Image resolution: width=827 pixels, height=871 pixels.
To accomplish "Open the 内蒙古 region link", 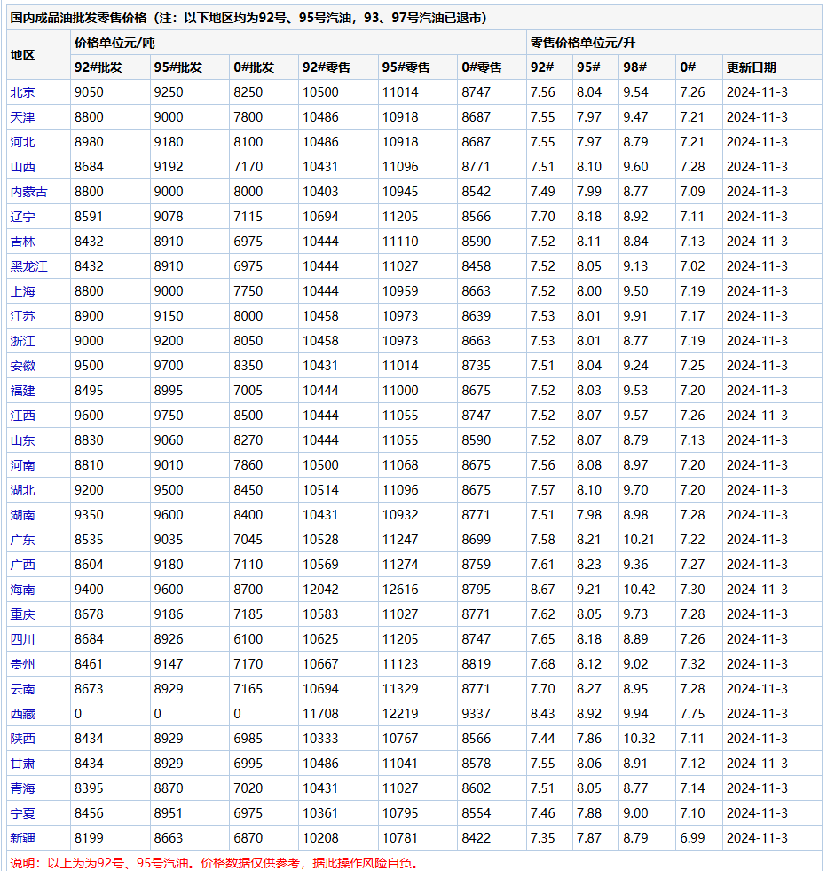I will point(29,192).
